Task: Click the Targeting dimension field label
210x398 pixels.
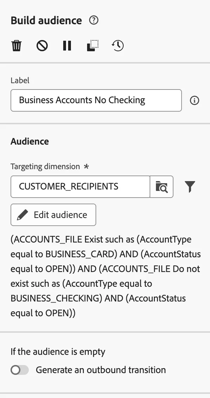Action: click(x=45, y=166)
